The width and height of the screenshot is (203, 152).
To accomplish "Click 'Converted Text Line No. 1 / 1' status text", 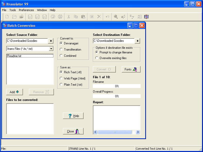I will 154,149.
